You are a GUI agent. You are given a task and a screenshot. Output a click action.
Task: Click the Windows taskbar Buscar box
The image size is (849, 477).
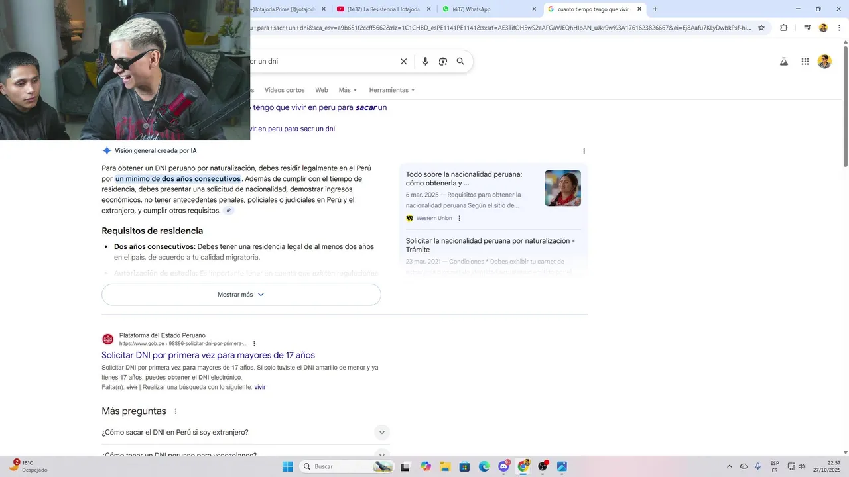pos(346,466)
